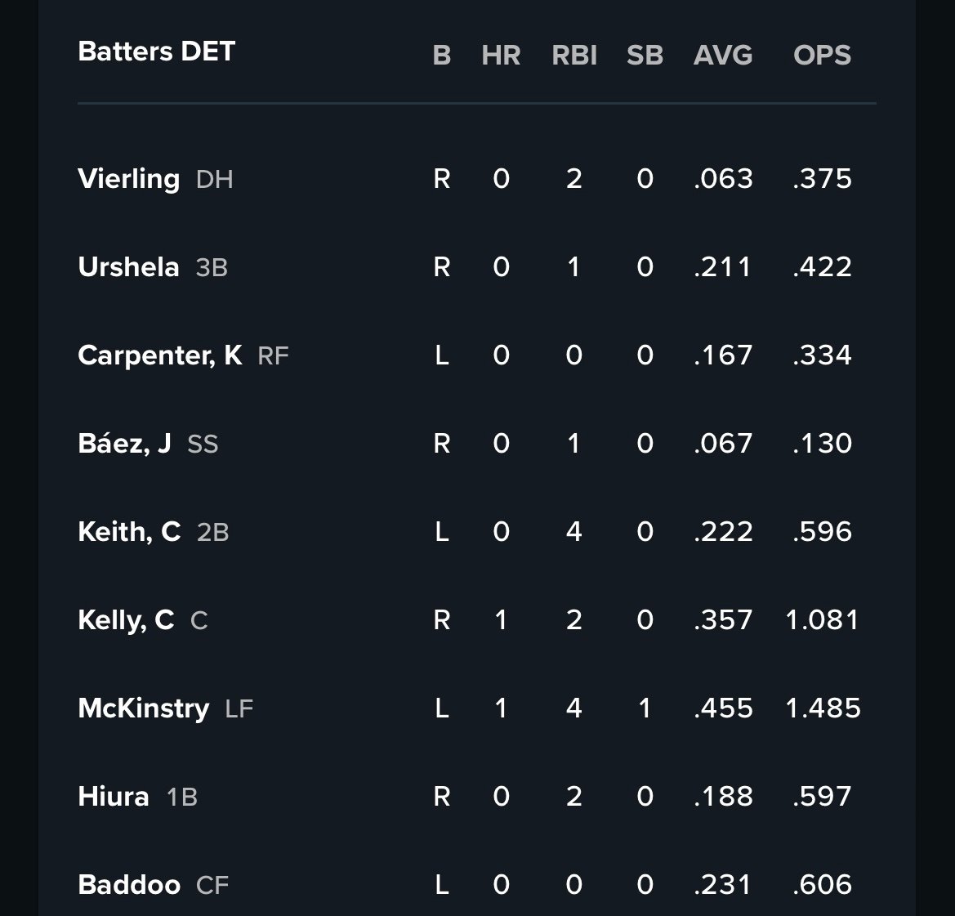This screenshot has width=955, height=916.
Task: Select Urshela in the batters list
Action: pyautogui.click(x=128, y=267)
